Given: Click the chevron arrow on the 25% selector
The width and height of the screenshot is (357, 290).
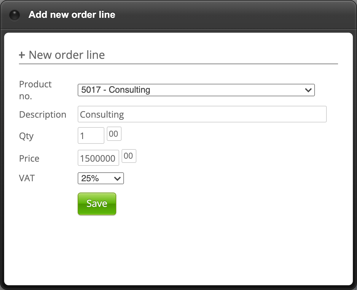Looking at the screenshot, I should click(x=117, y=179).
